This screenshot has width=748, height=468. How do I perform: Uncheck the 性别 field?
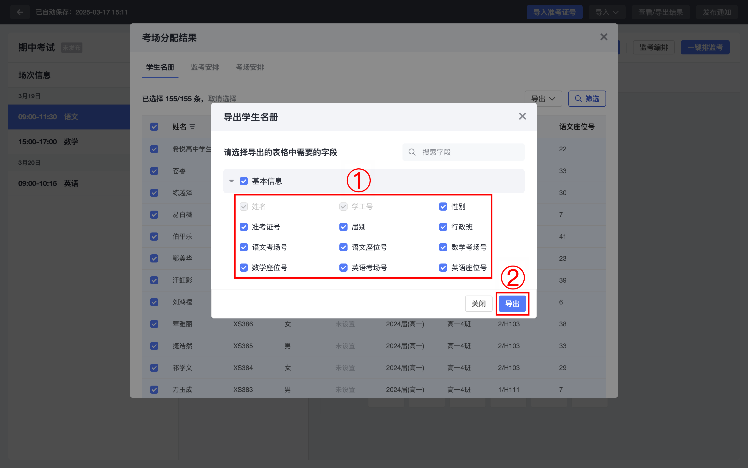[443, 207]
